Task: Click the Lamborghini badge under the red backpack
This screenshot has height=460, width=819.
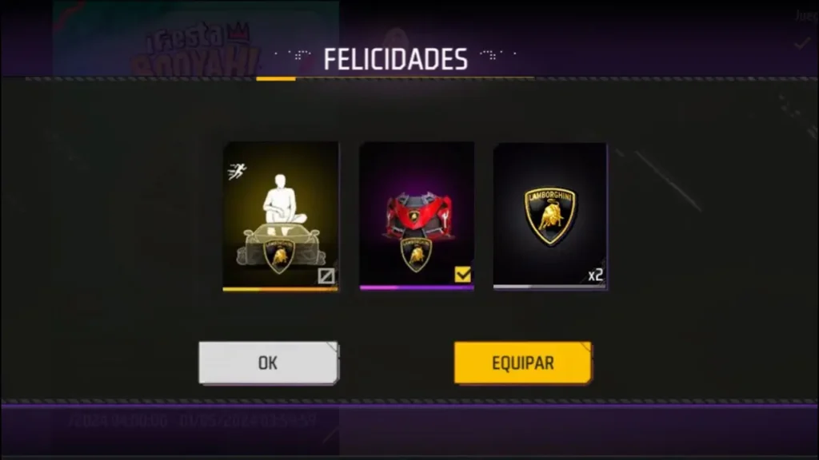Action: click(416, 255)
